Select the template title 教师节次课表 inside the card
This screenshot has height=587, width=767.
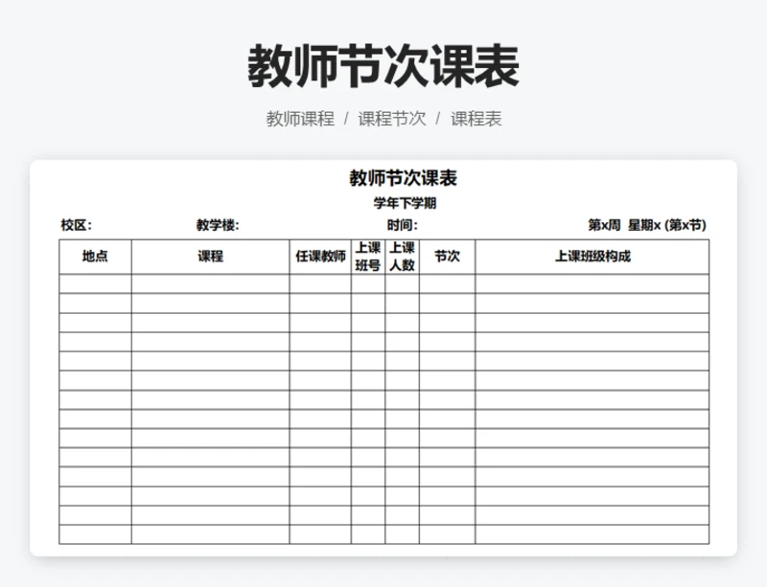click(403, 177)
